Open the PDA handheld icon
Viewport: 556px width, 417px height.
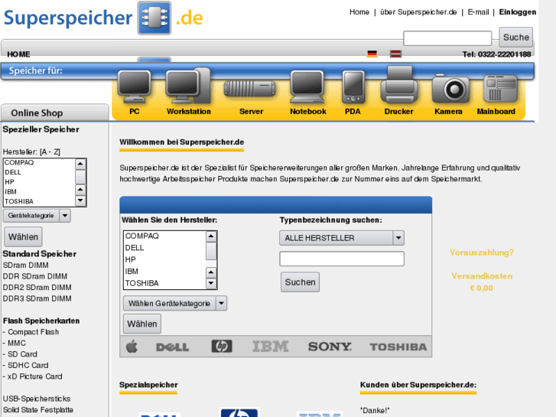353,87
